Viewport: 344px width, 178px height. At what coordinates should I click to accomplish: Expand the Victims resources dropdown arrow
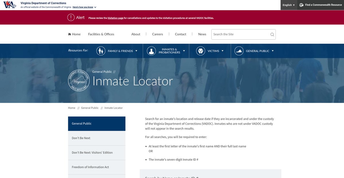click(222, 51)
